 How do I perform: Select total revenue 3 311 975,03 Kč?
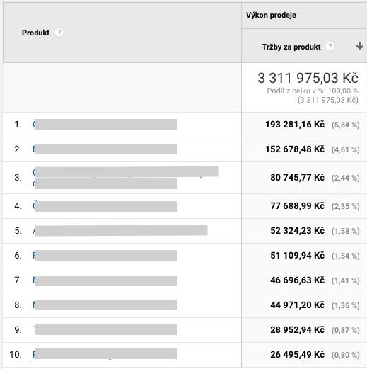pyautogui.click(x=308, y=78)
